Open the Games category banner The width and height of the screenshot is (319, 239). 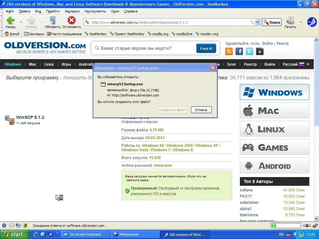(274, 147)
